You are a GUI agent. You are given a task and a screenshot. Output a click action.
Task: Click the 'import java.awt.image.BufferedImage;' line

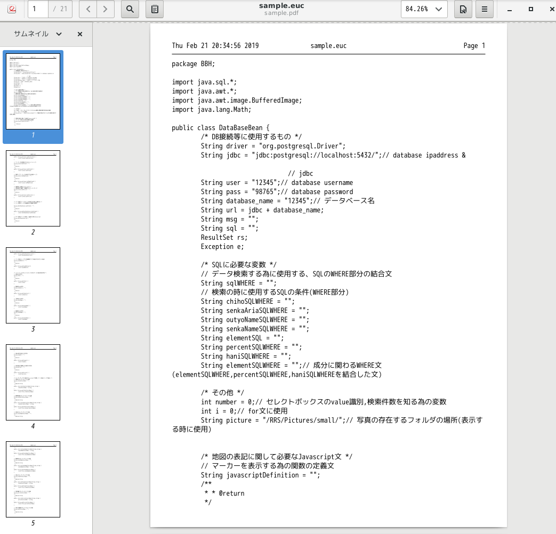point(237,100)
